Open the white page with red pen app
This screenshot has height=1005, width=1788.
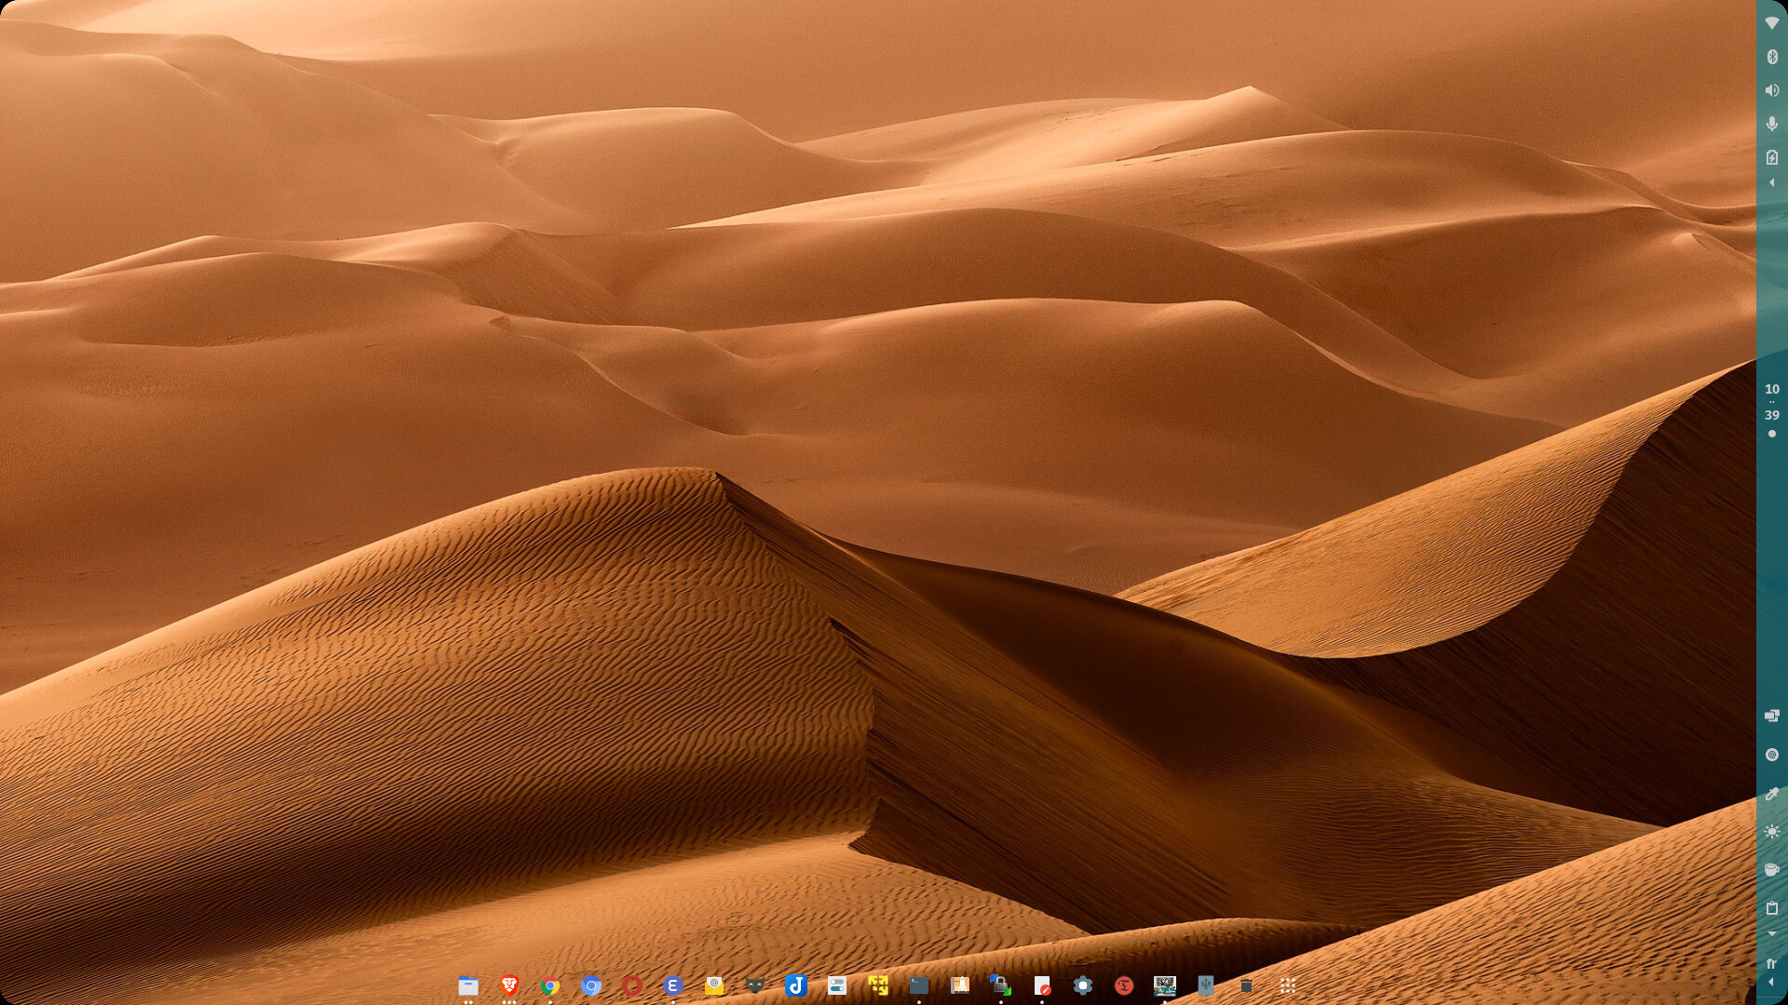(1042, 985)
